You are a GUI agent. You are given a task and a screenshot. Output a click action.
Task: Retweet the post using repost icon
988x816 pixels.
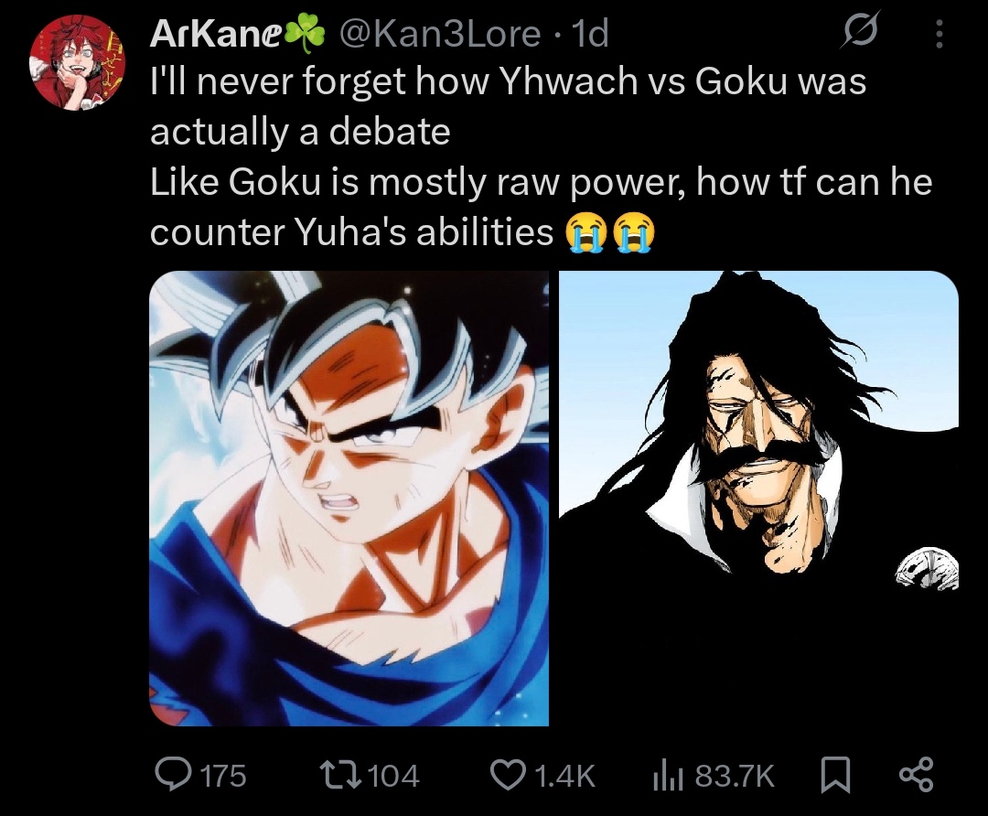tap(340, 775)
